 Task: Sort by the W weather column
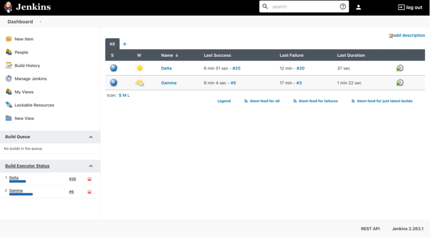click(139, 55)
